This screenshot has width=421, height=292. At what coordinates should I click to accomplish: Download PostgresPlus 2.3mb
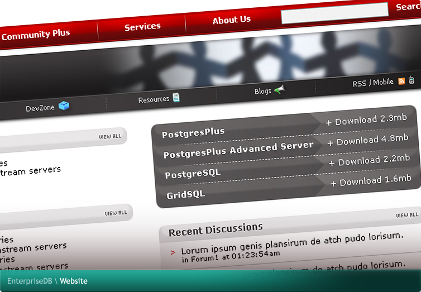[x=366, y=119]
